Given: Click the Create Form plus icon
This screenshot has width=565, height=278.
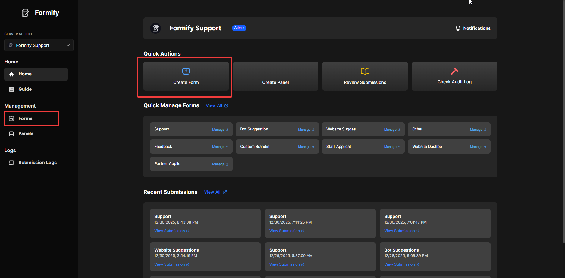Looking at the screenshot, I should pyautogui.click(x=186, y=71).
